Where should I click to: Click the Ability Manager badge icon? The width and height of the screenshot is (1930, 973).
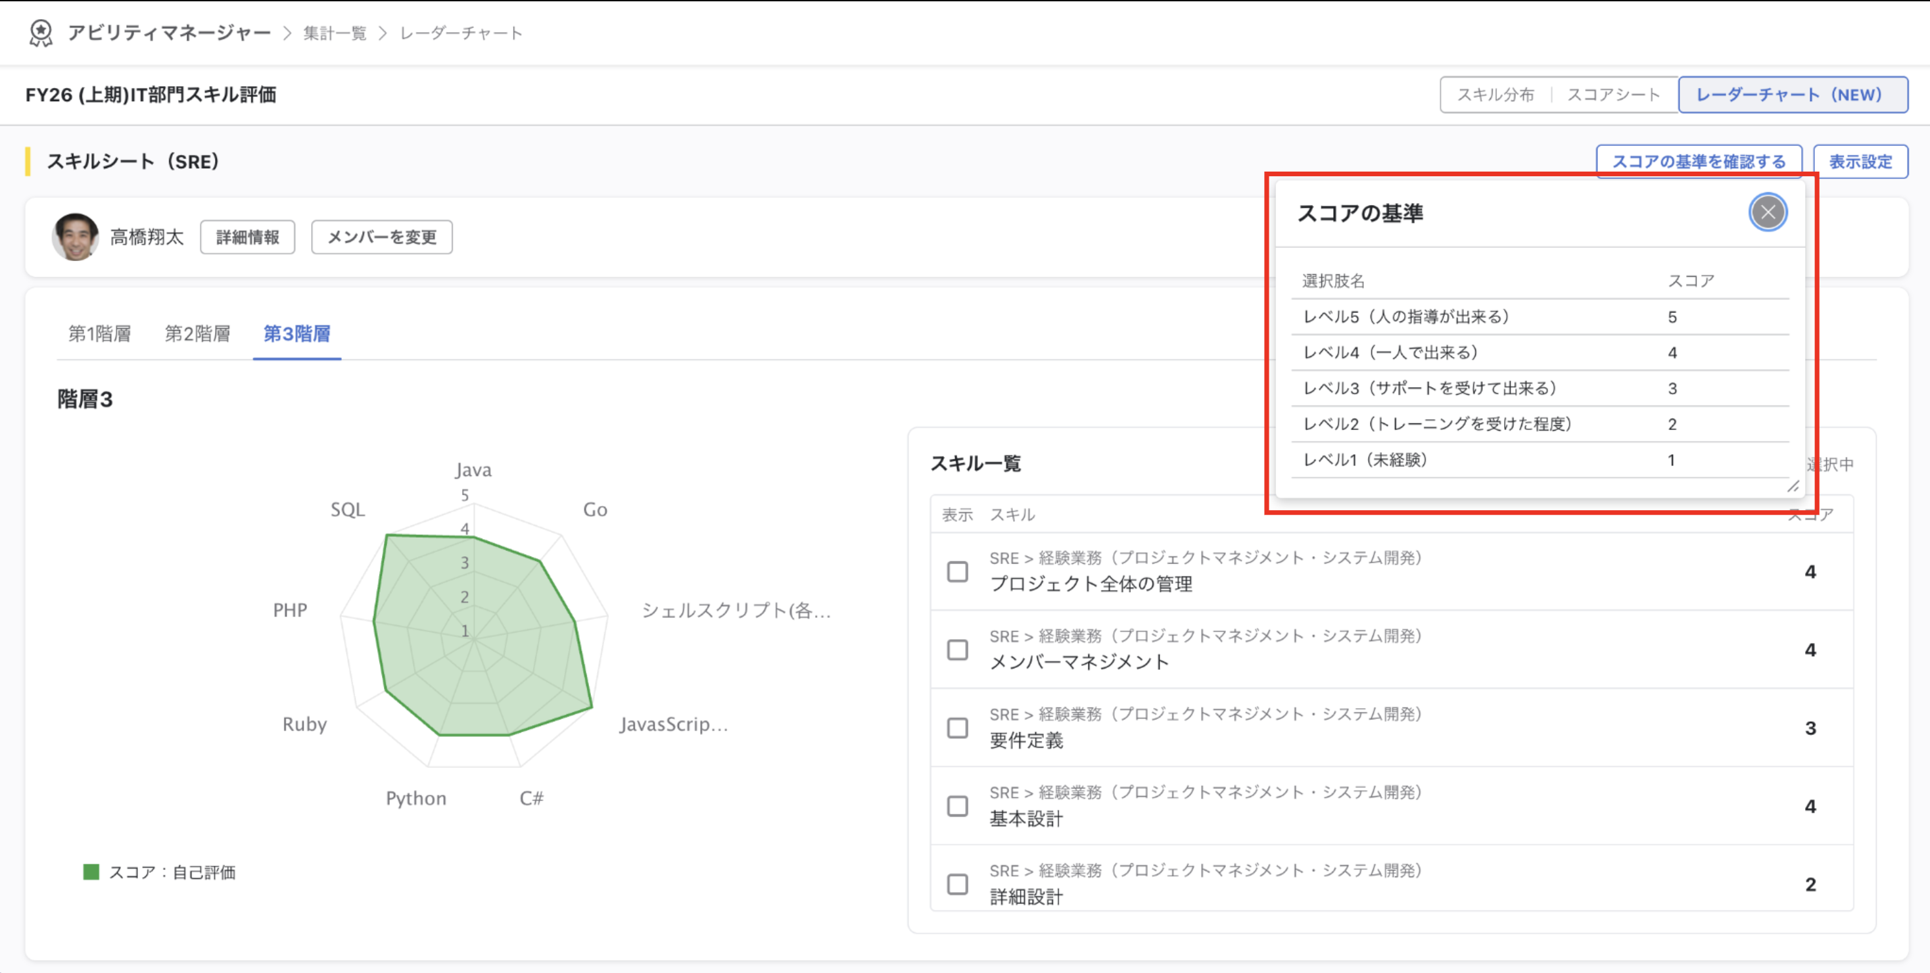coord(41,33)
